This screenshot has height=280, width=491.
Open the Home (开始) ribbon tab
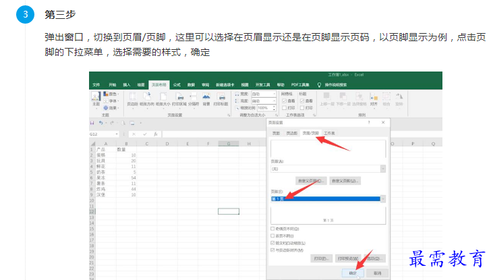click(113, 85)
